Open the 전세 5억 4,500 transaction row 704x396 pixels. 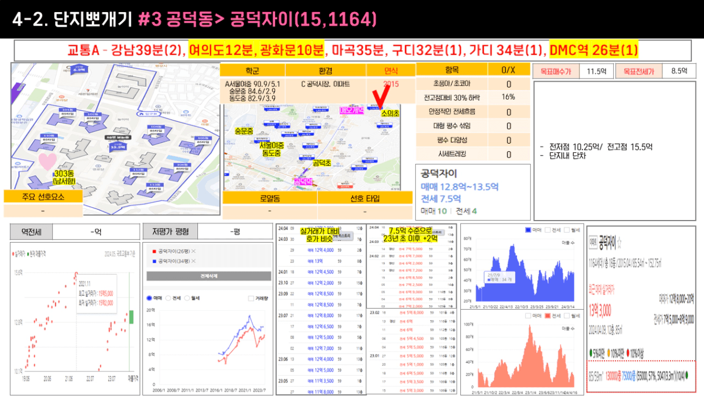412,339
